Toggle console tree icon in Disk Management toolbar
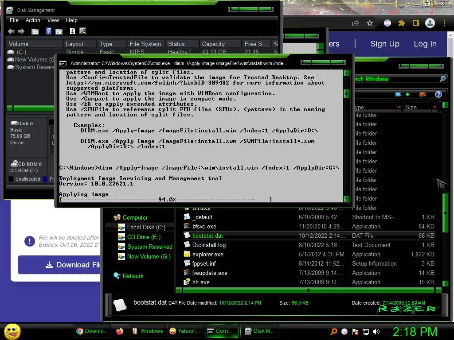Image resolution: width=454 pixels, height=340 pixels. (35, 31)
